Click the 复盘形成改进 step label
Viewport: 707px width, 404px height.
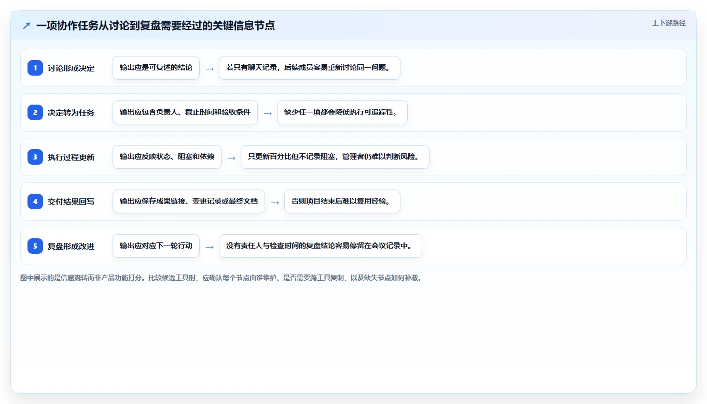pyautogui.click(x=71, y=246)
